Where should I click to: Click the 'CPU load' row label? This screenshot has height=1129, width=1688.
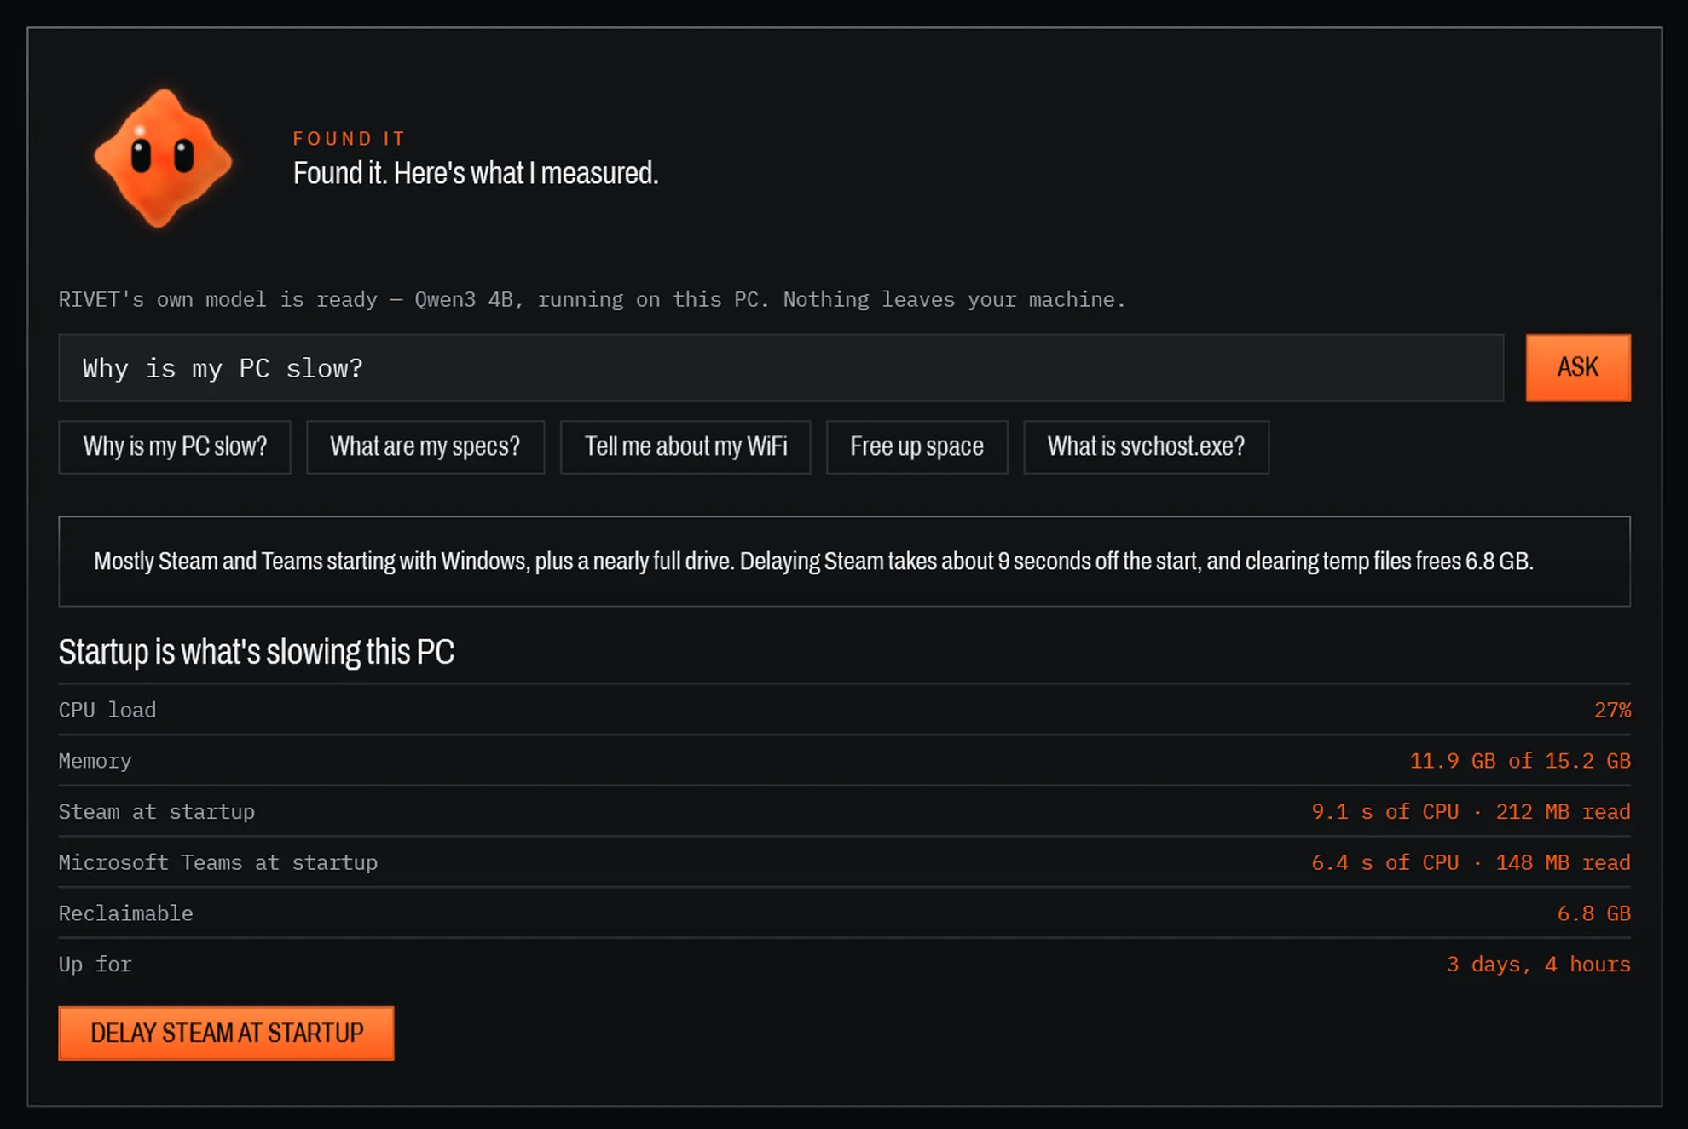coord(107,710)
